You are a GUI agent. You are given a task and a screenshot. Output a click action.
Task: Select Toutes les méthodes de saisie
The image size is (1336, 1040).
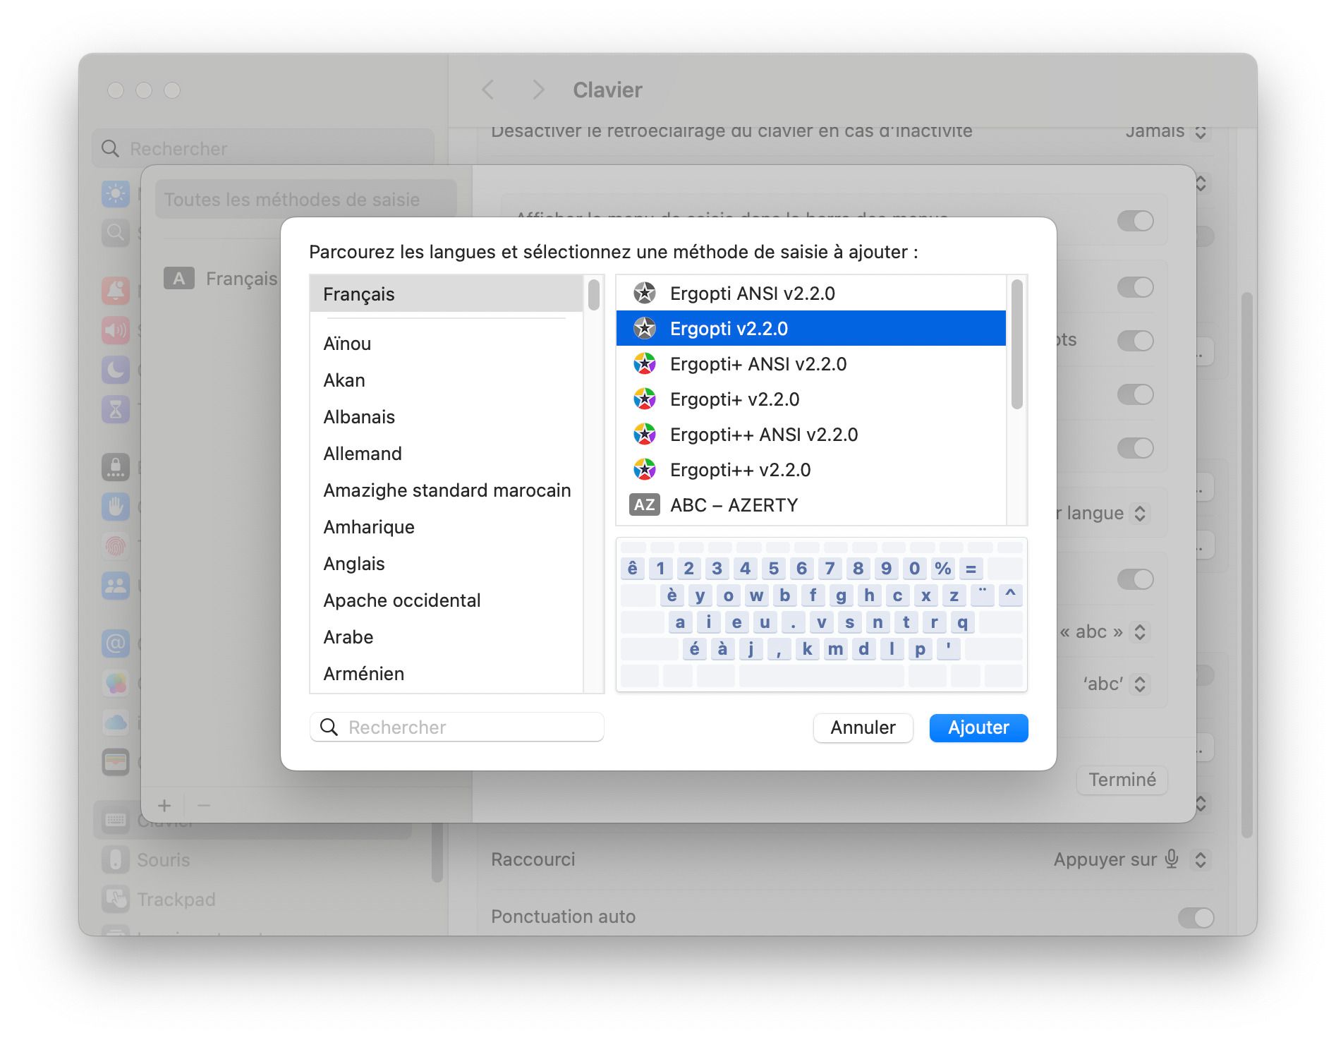tap(291, 200)
